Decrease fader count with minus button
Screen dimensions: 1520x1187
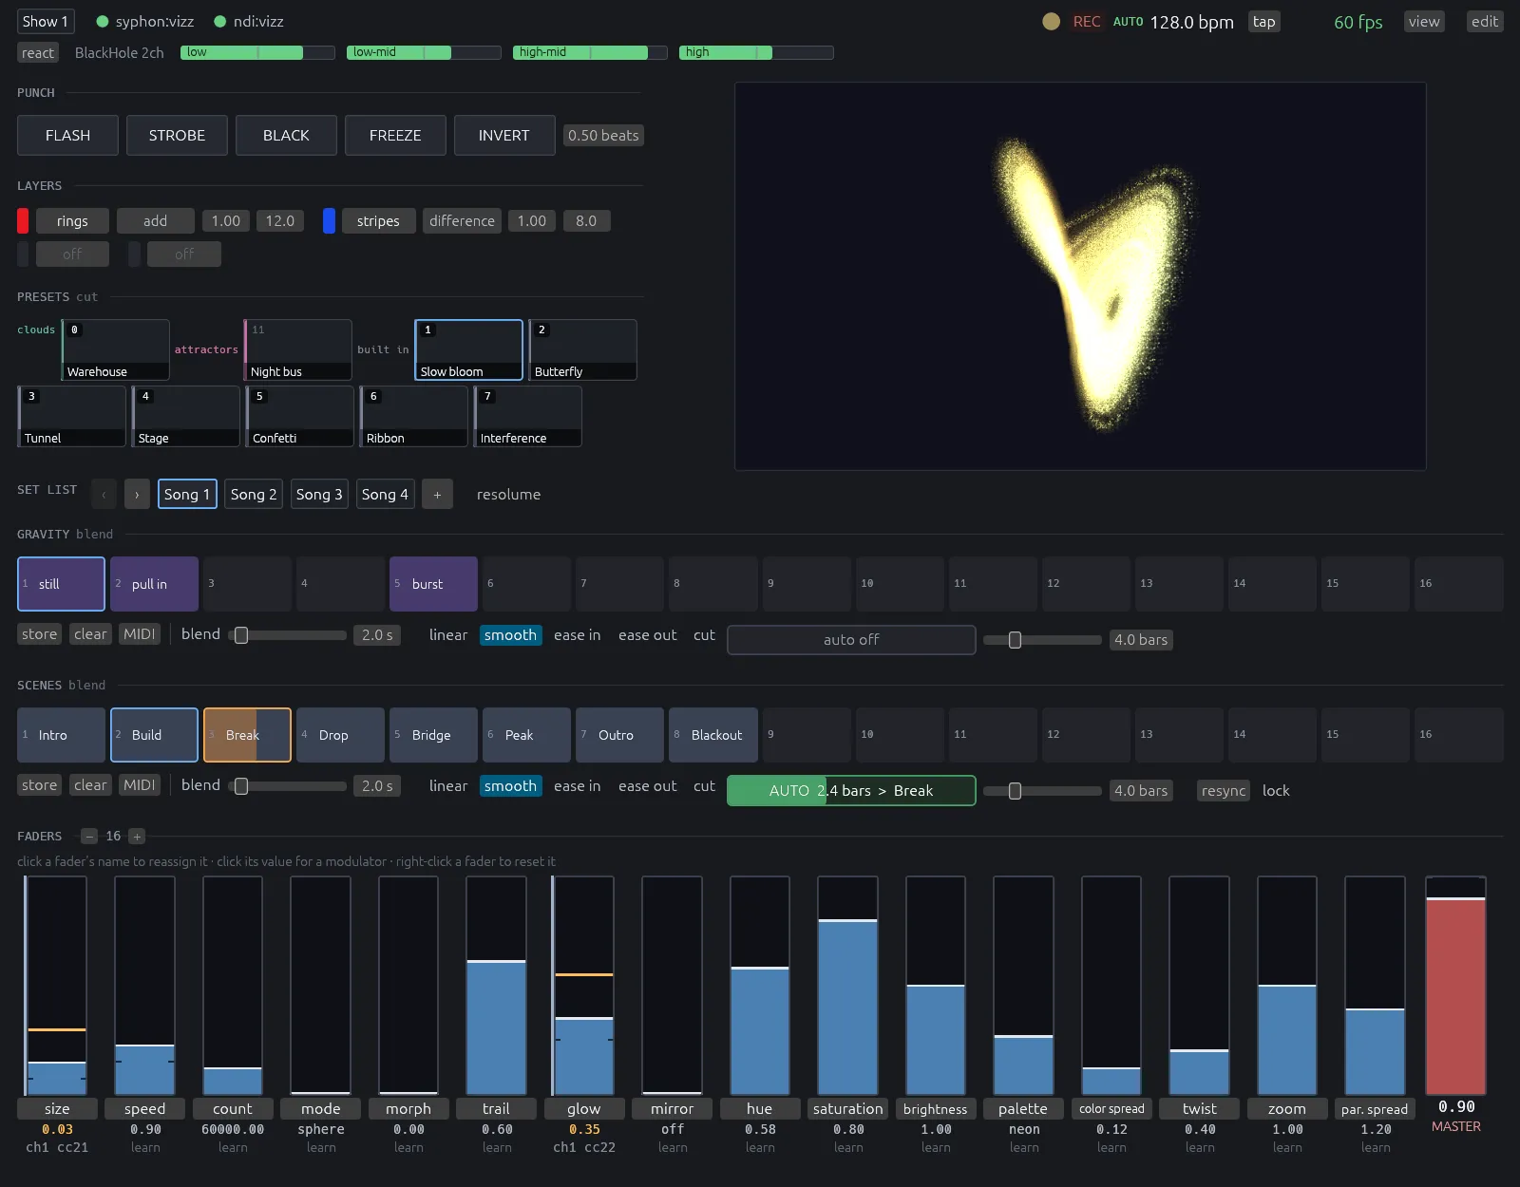[89, 836]
